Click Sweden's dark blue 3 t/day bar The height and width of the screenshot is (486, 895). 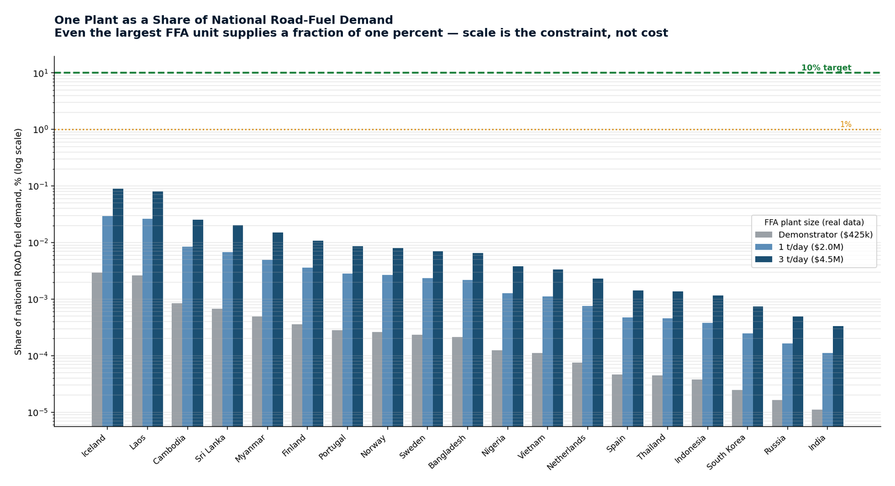click(438, 339)
